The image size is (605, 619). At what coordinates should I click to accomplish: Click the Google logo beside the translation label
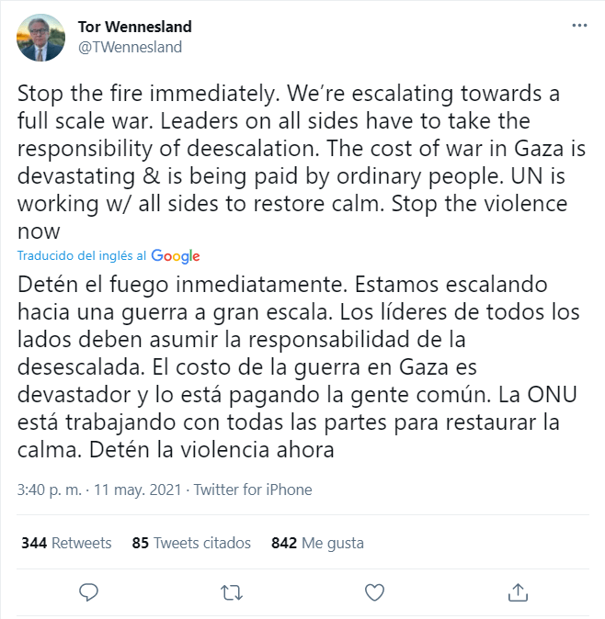tap(176, 256)
